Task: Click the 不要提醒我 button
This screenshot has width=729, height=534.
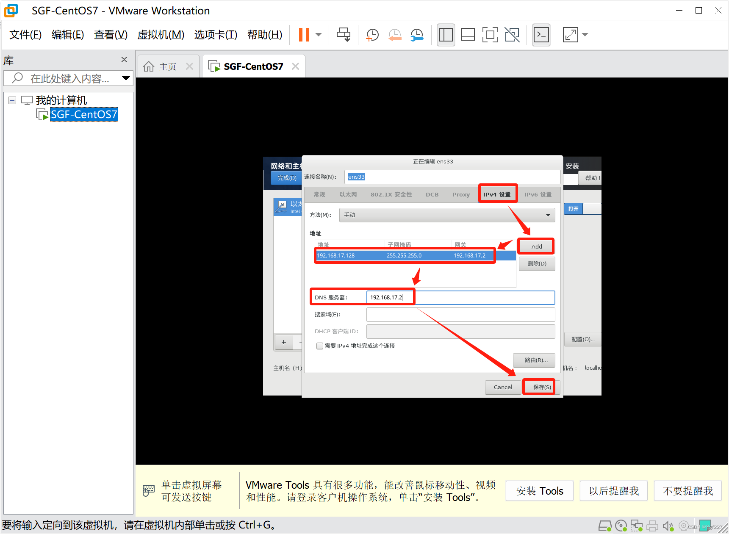Action: point(687,491)
